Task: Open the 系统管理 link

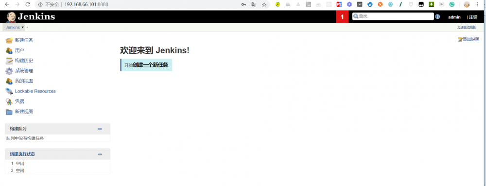Action: coord(24,71)
